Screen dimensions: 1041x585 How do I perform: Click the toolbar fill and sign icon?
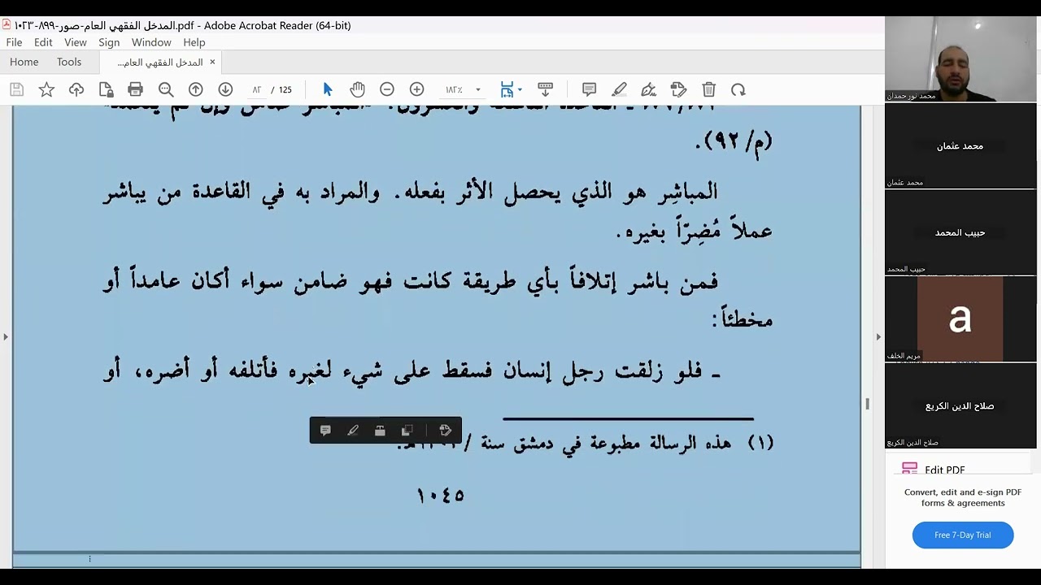click(679, 89)
